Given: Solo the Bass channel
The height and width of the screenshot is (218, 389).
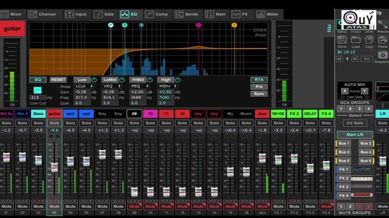Looking at the screenshot, I should 38,123.
